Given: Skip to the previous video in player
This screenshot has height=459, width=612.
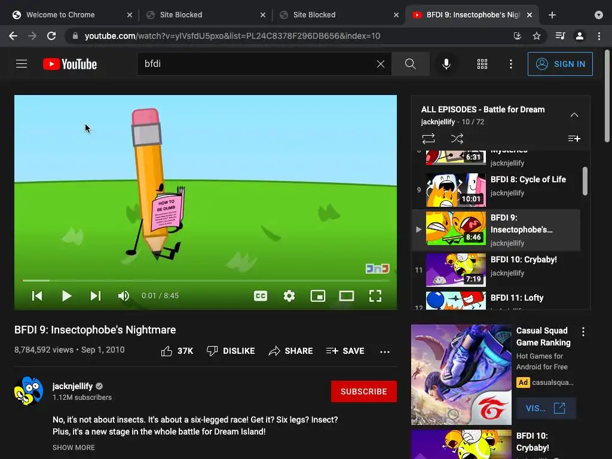Looking at the screenshot, I should [x=37, y=296].
